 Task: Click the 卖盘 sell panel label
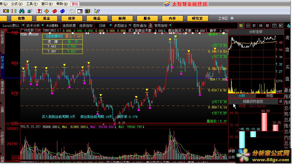pyautogui.click(x=287, y=43)
